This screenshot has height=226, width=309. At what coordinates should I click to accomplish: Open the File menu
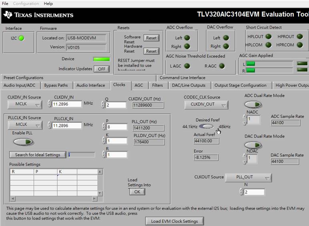click(x=5, y=4)
